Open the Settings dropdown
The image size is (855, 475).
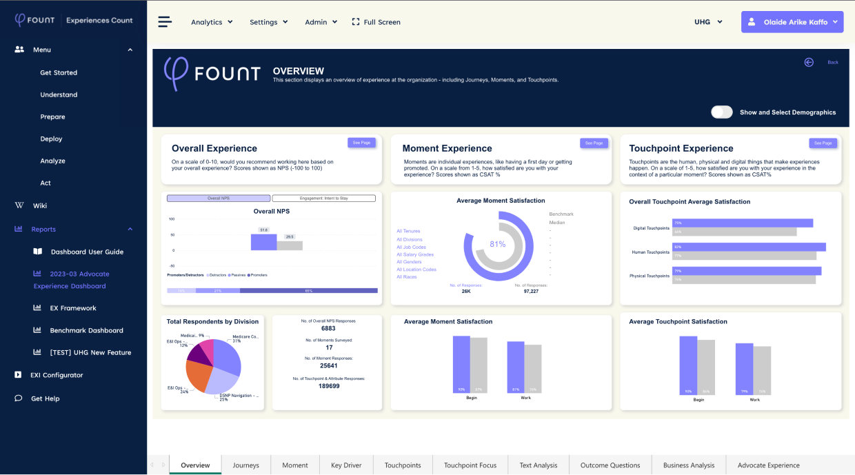pyautogui.click(x=269, y=22)
